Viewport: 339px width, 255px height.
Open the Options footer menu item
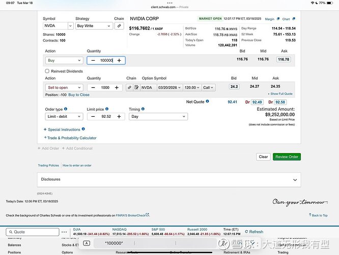click(x=67, y=252)
